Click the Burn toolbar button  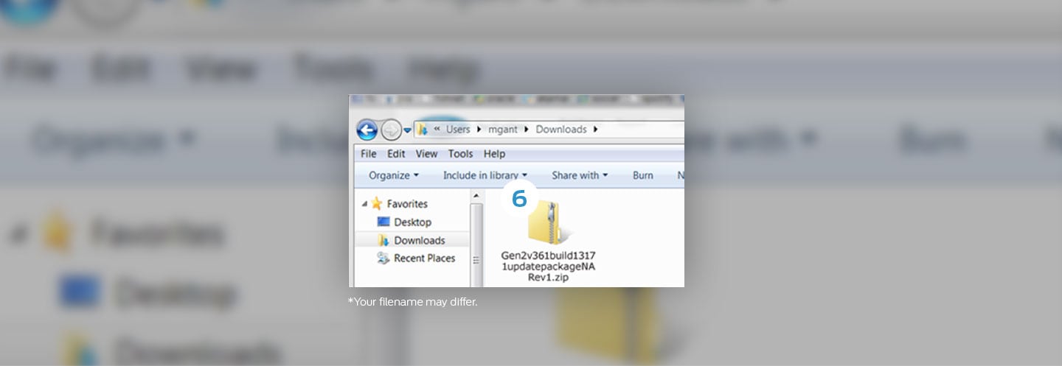pos(642,175)
